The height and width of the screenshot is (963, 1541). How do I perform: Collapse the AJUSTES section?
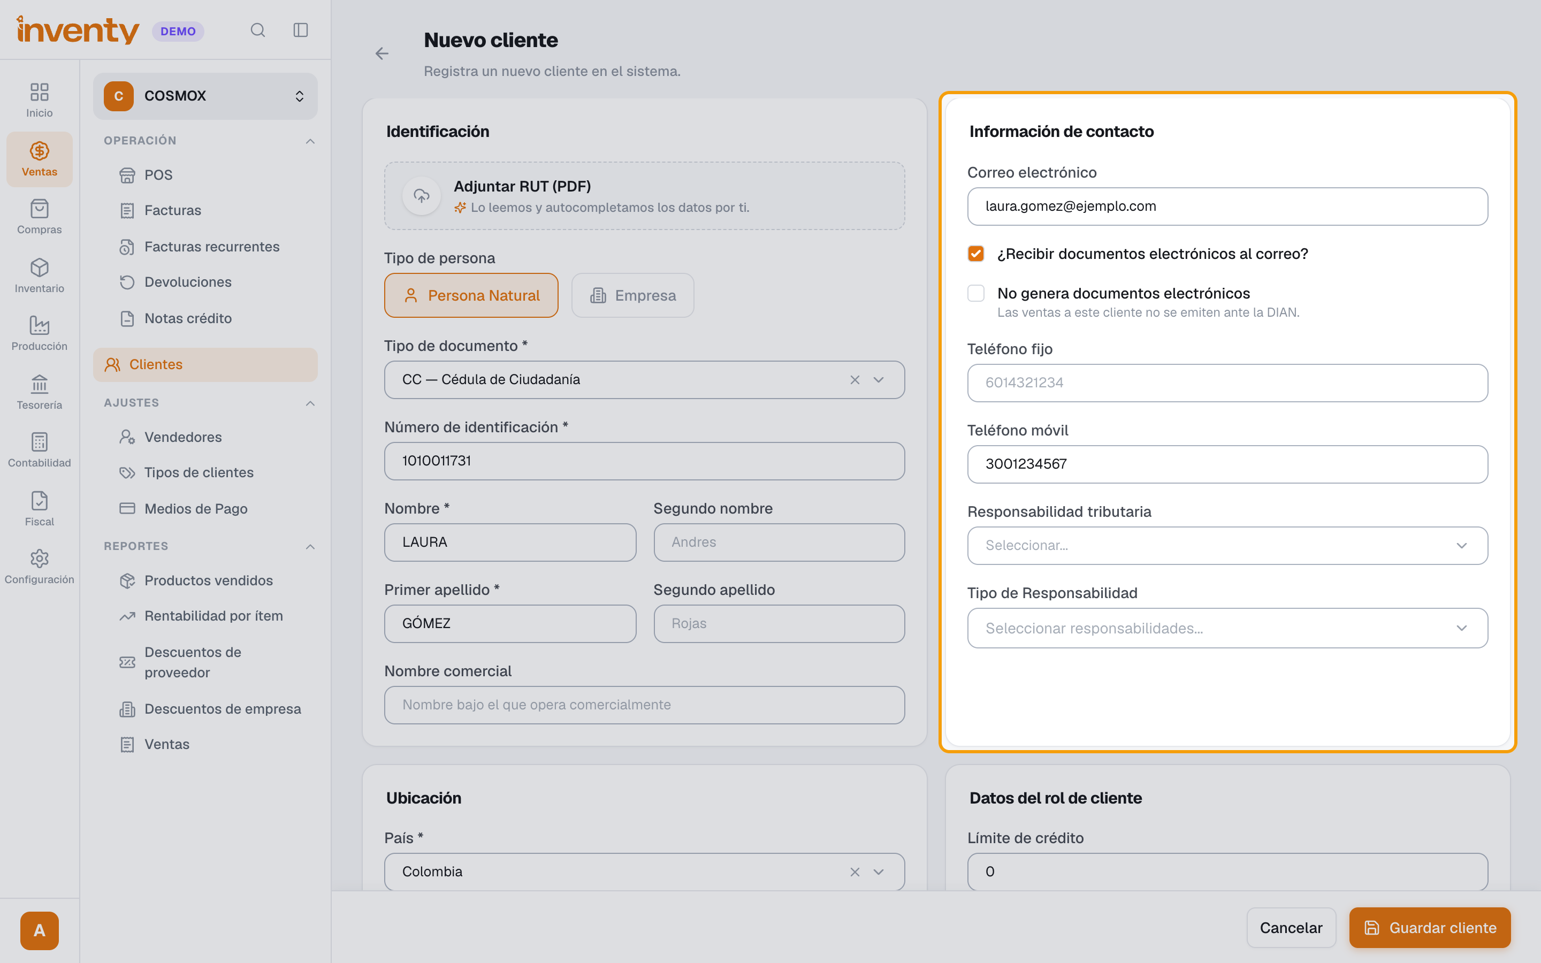pyautogui.click(x=310, y=403)
